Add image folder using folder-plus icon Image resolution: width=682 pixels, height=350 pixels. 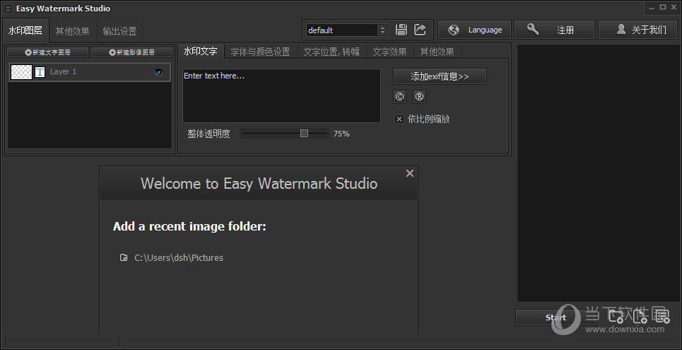616,317
